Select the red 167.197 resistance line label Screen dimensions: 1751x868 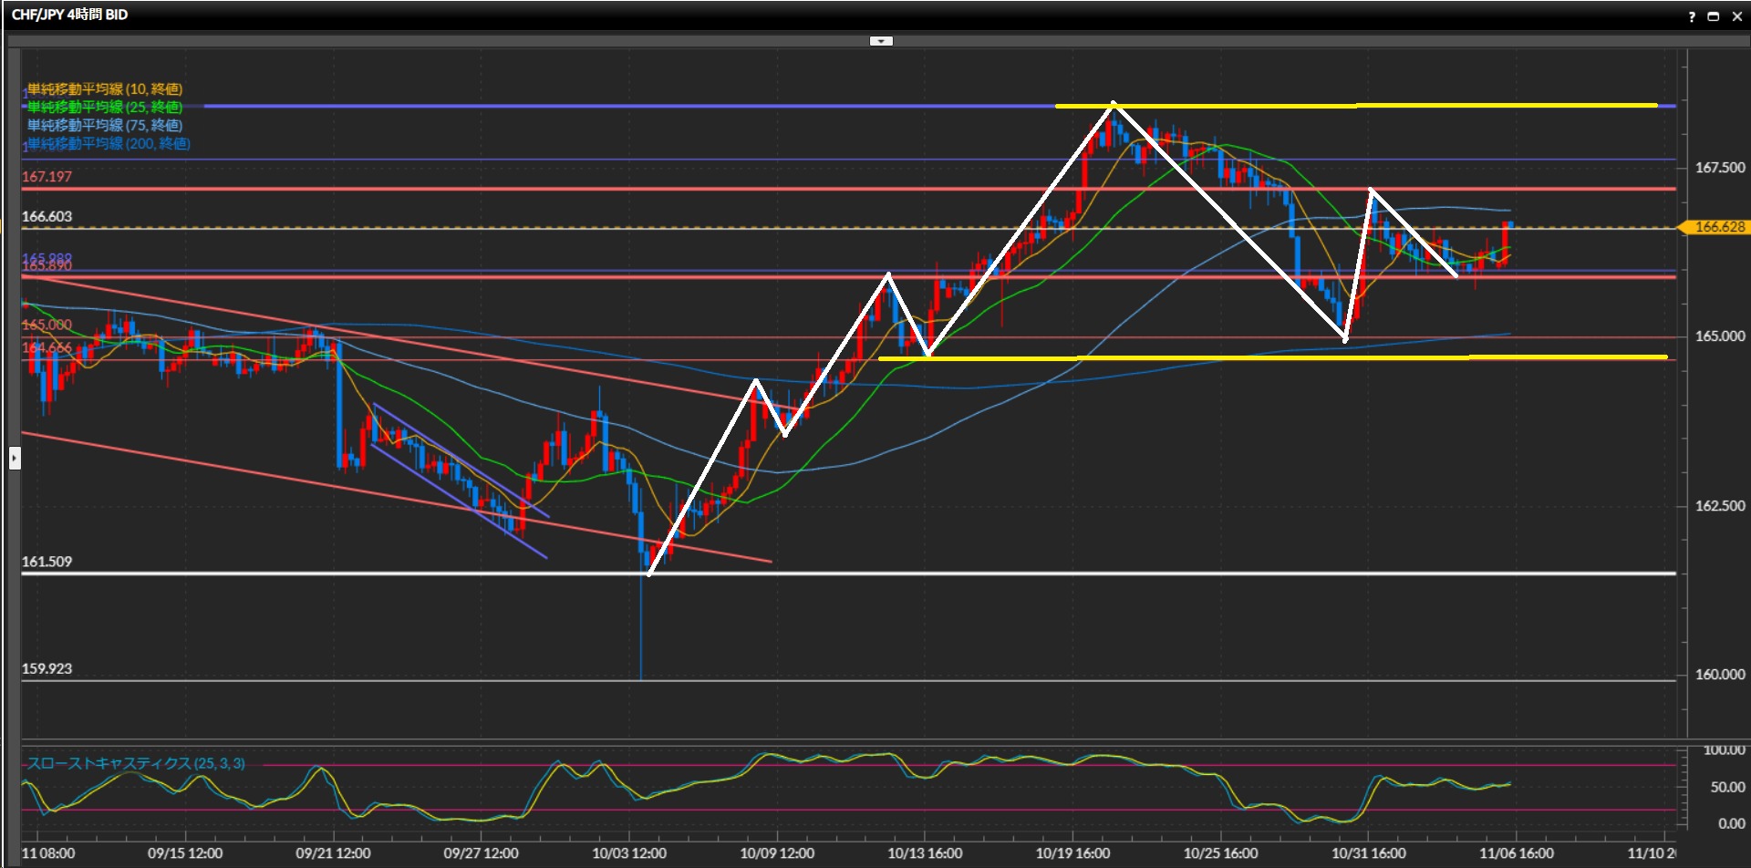coord(47,177)
